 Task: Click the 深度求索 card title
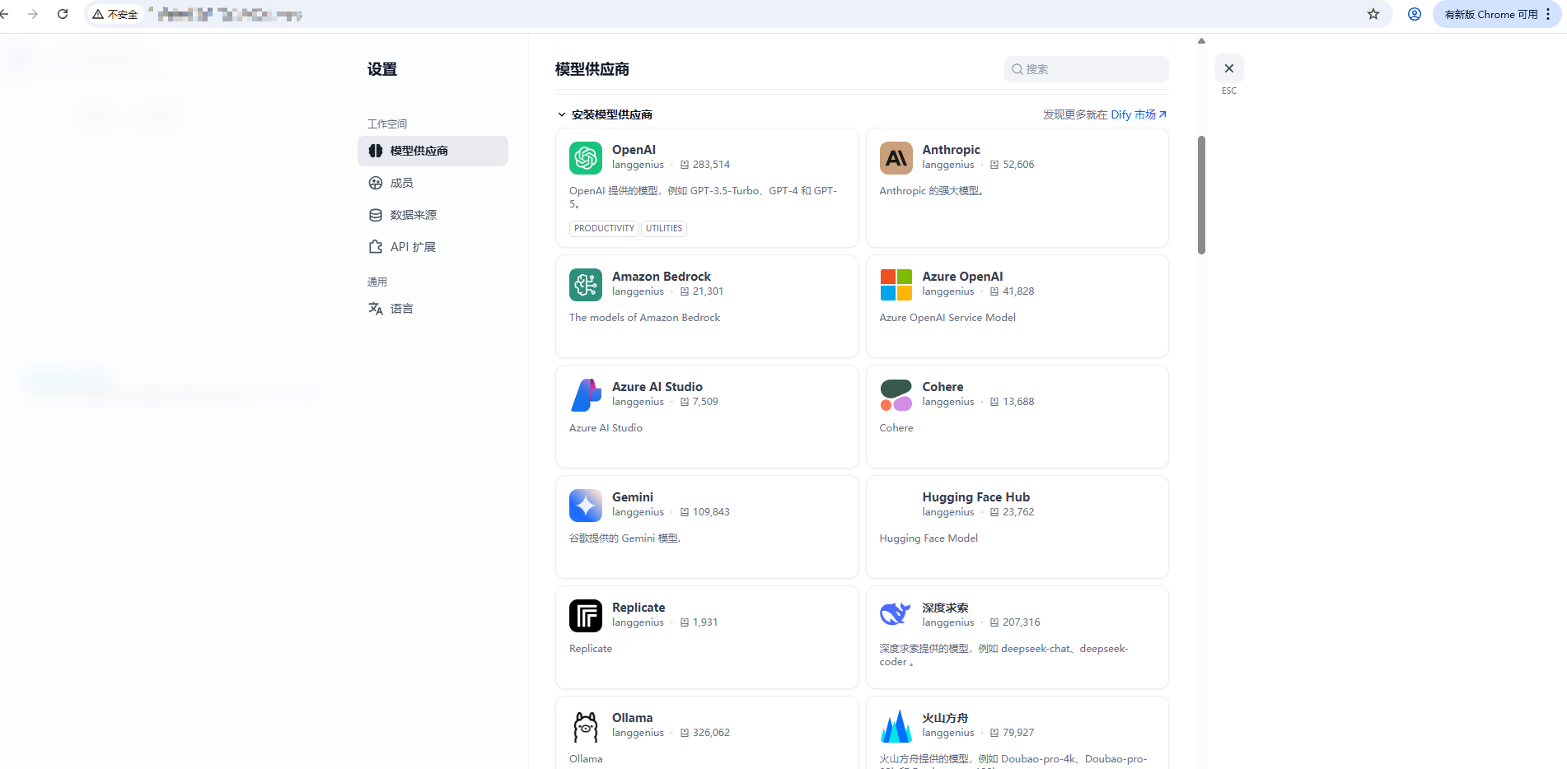pos(945,608)
